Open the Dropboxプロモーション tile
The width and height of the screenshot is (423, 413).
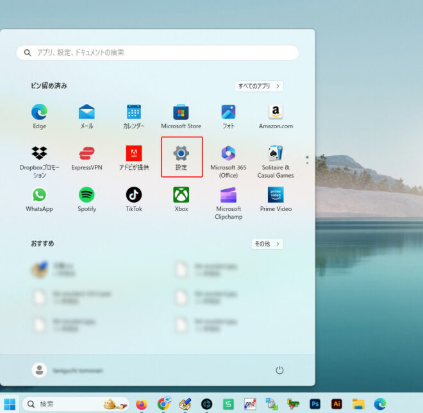pos(39,162)
